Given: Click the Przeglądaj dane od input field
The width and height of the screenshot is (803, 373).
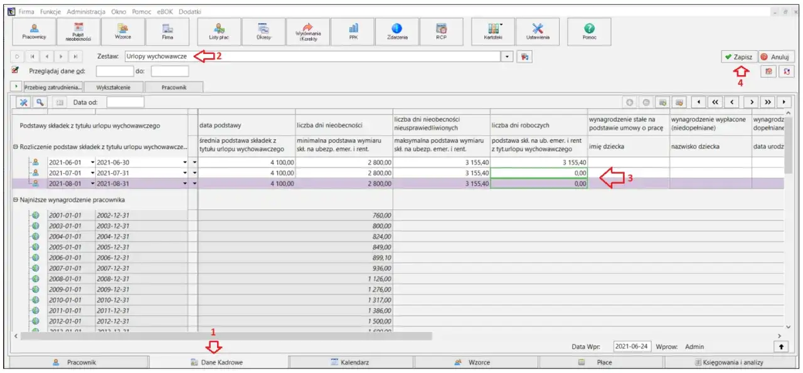Looking at the screenshot, I should (114, 71).
